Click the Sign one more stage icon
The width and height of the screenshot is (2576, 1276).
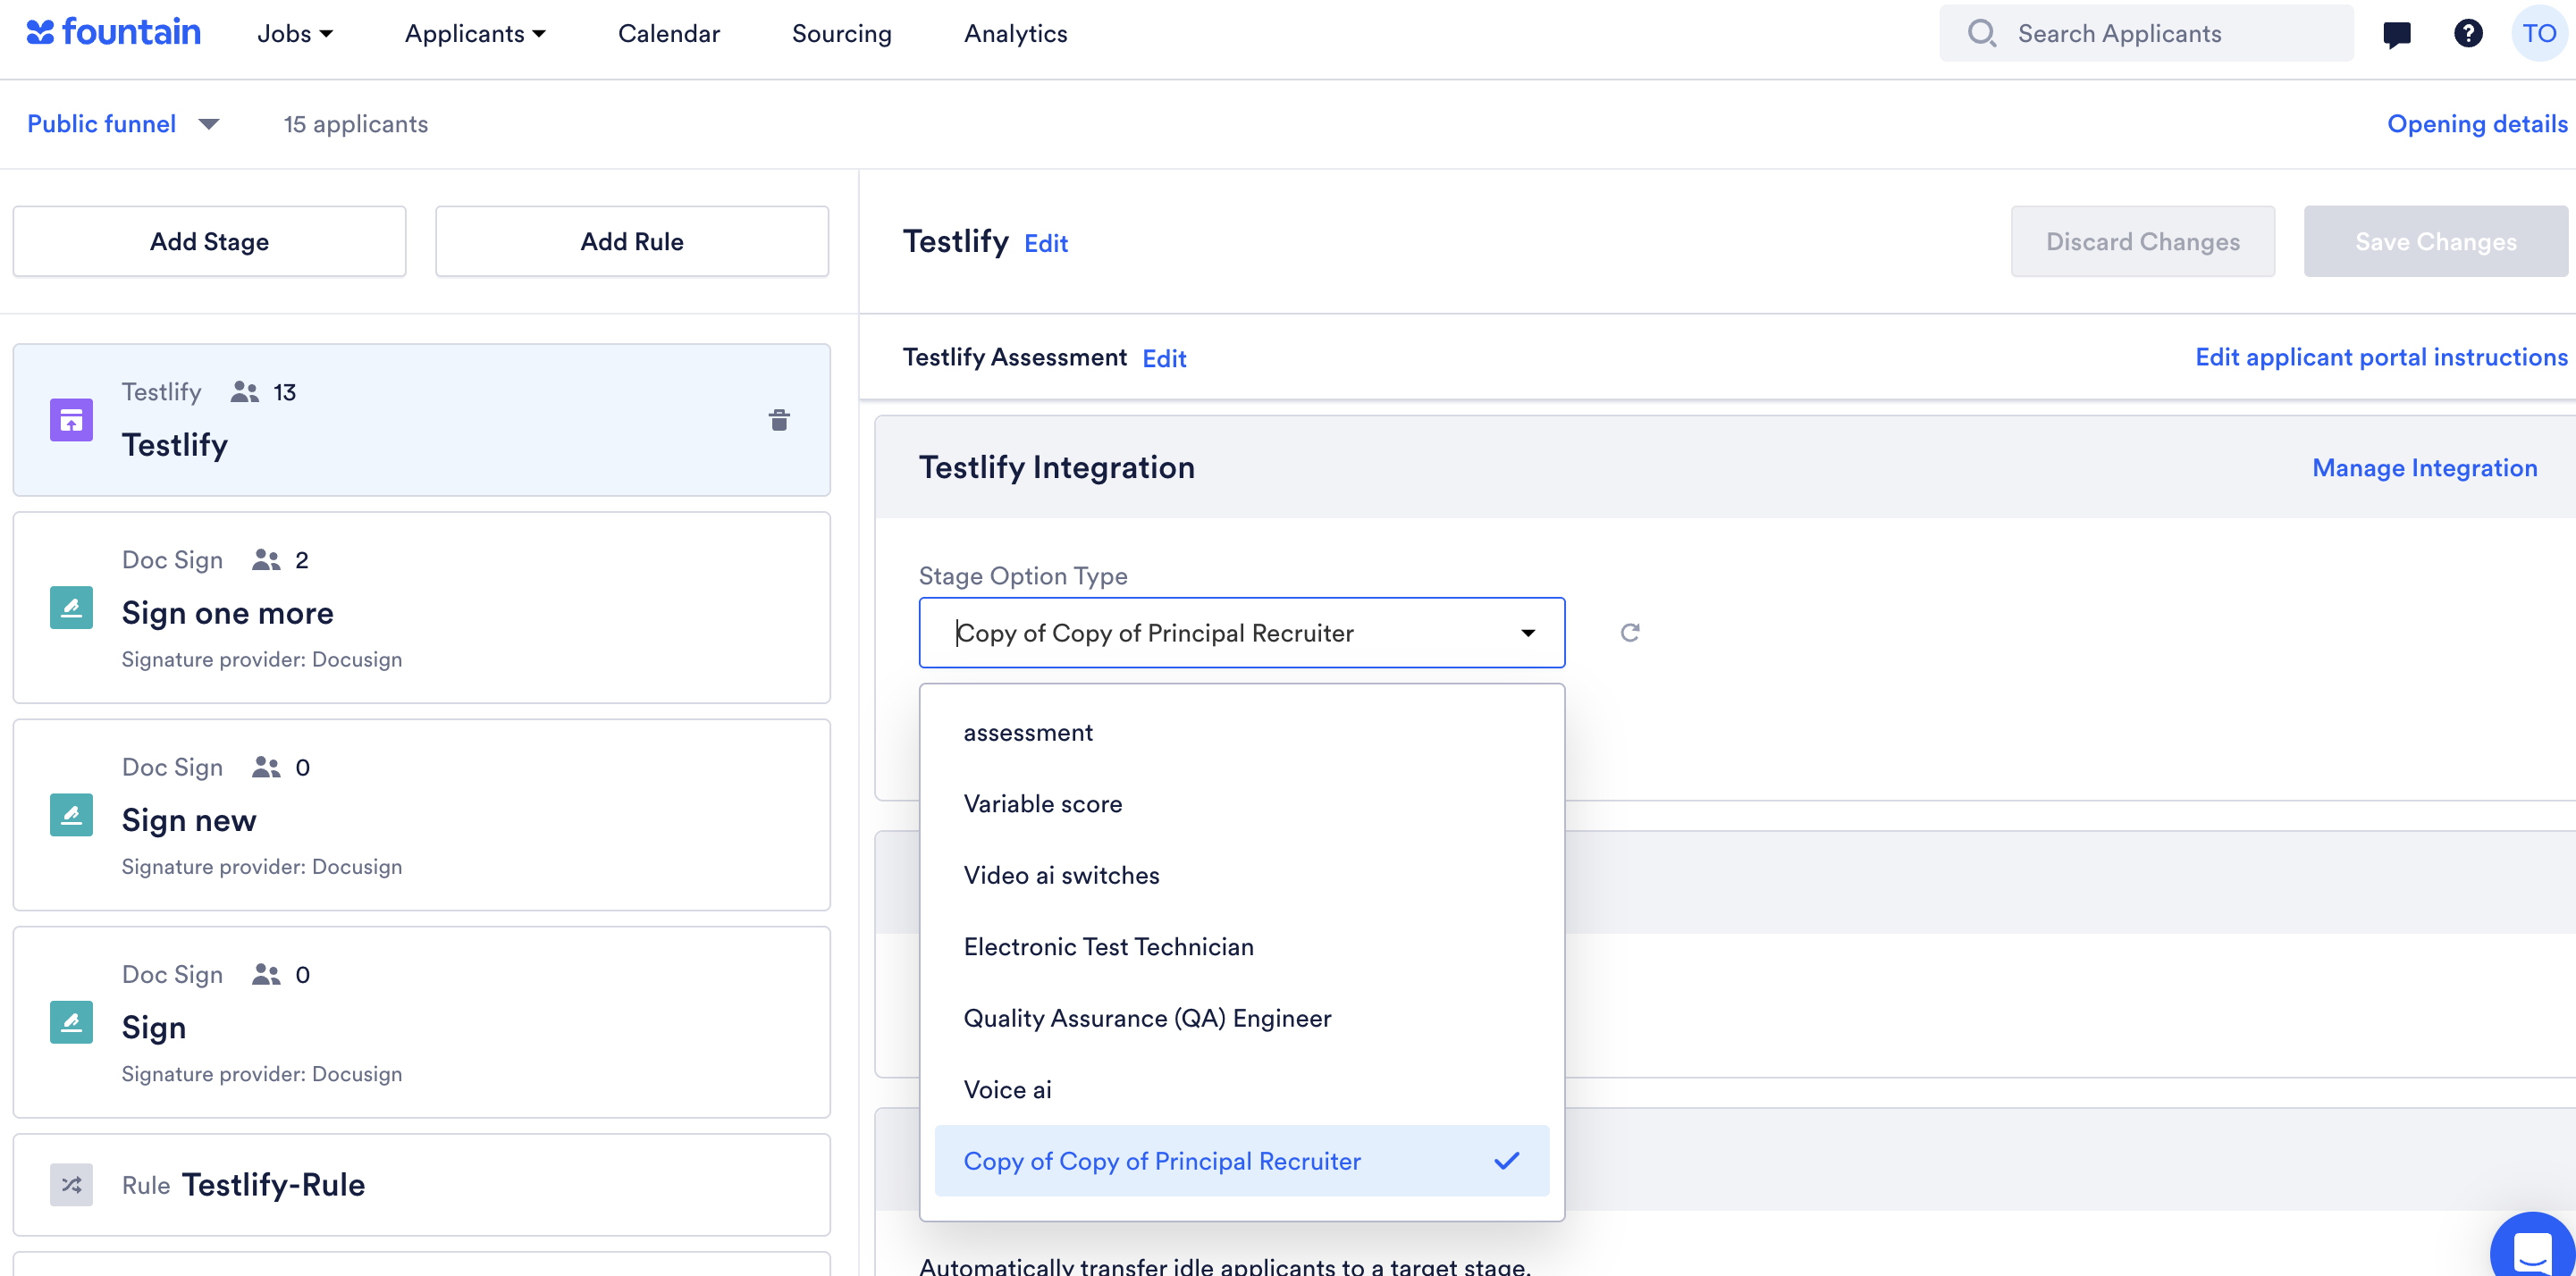pyautogui.click(x=71, y=608)
